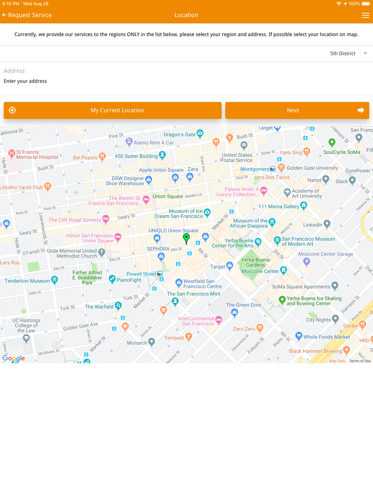Tap Black Hammer Brewing marker
The width and height of the screenshot is (373, 497).
tap(347, 350)
